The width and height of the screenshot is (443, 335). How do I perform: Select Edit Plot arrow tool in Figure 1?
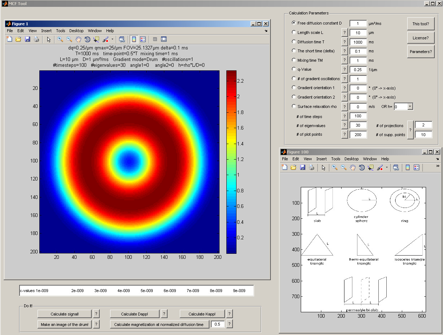coord(49,39)
